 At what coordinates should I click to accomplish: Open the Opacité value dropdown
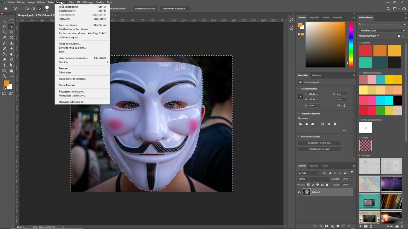351,179
